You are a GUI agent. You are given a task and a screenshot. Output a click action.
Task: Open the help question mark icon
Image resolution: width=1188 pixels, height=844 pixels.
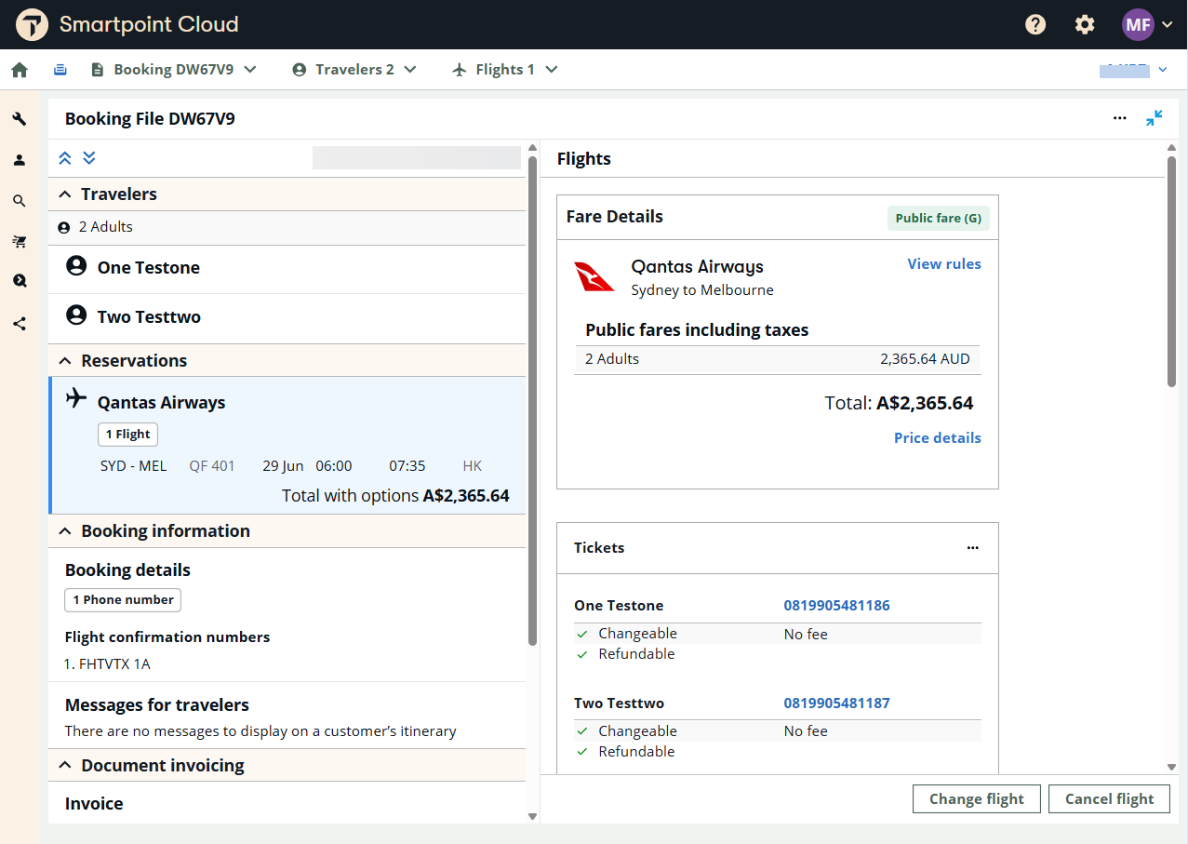coord(1035,25)
